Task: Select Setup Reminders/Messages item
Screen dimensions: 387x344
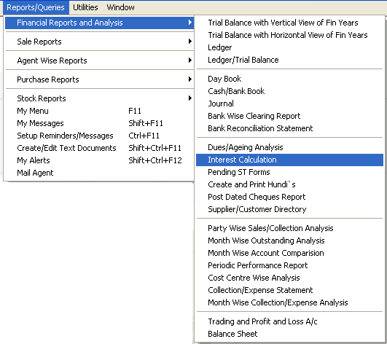Action: click(99, 136)
